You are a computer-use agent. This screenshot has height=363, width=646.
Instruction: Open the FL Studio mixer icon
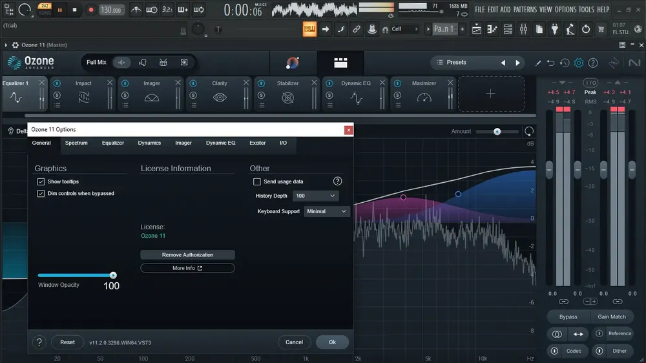(523, 29)
